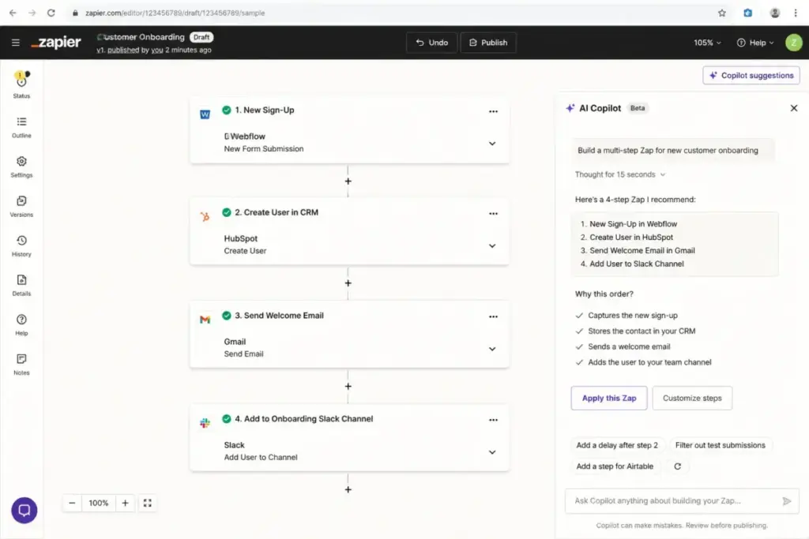Open the three-dot menu on Add to Onboarding Slack Channel step

pos(493,420)
